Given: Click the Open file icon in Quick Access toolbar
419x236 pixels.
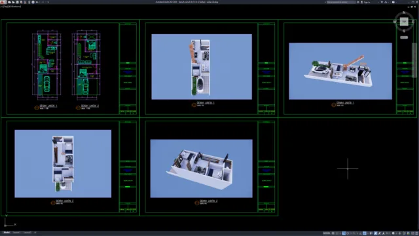Looking at the screenshot, I should [13, 2].
